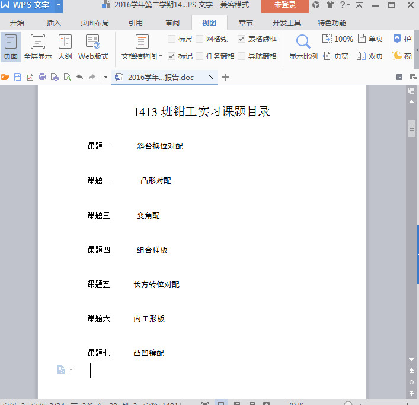Image resolution: width=419 pixels, height=405 pixels.
Task: Select the 双页 two-page view button
Action: (x=370, y=56)
